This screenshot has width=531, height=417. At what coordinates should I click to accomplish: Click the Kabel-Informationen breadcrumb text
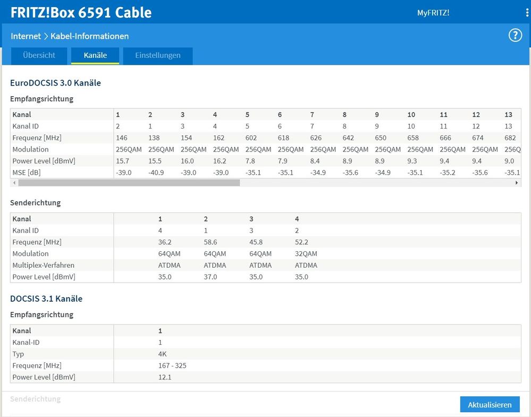(89, 36)
